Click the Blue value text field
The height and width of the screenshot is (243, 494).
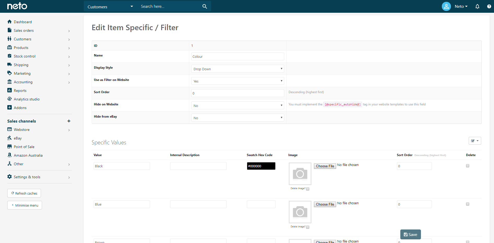point(122,204)
